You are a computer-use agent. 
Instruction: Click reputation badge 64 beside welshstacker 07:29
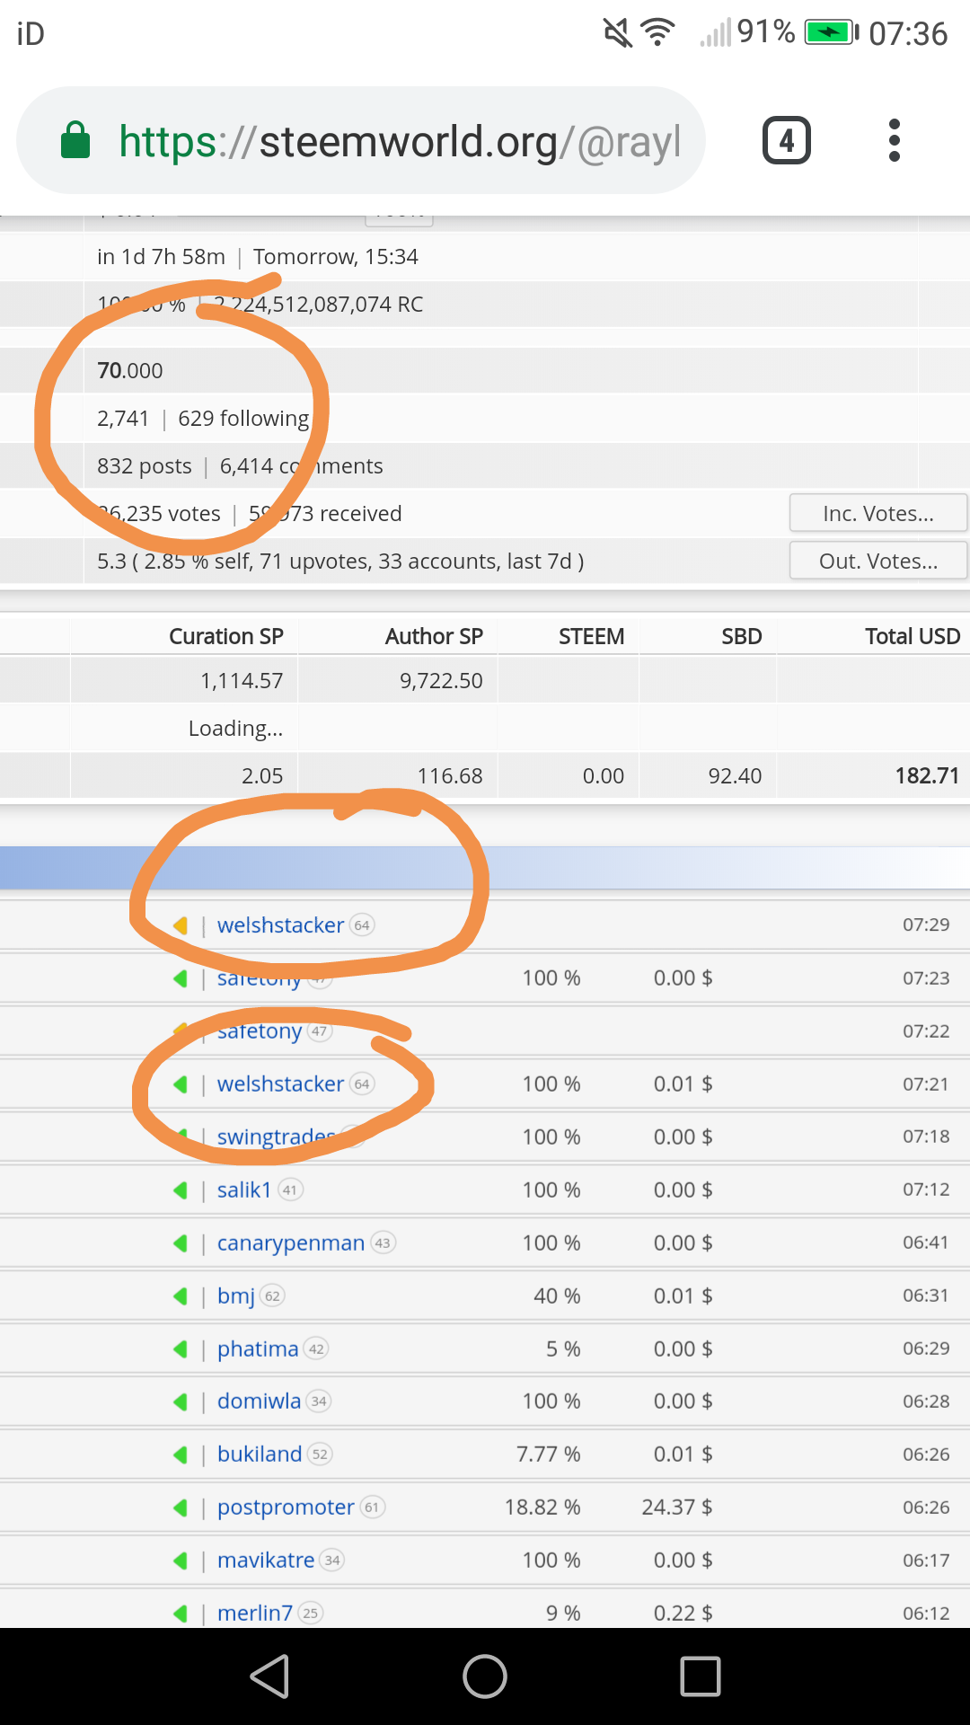pos(362,924)
